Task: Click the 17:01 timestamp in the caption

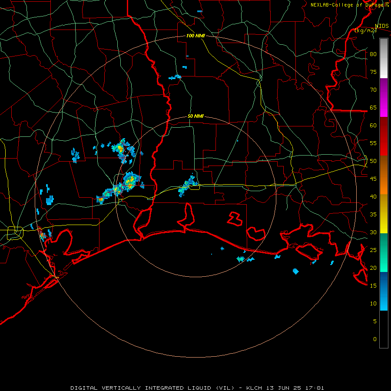Action: 315,388
